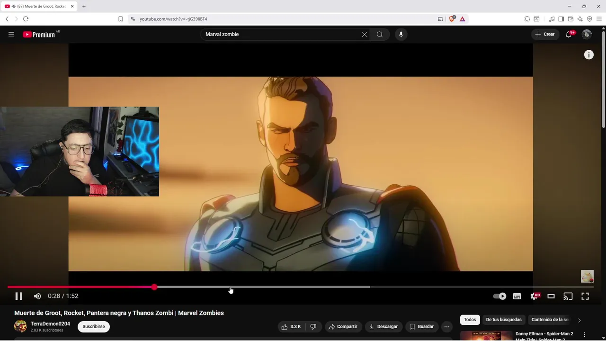Screen dimensions: 606x341
Task: Open the music note playlist icon
Action: 552,19
